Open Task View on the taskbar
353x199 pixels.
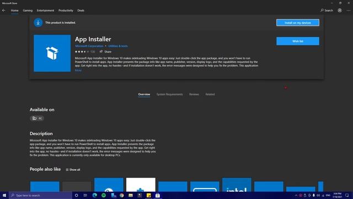pyautogui.click(x=85, y=195)
